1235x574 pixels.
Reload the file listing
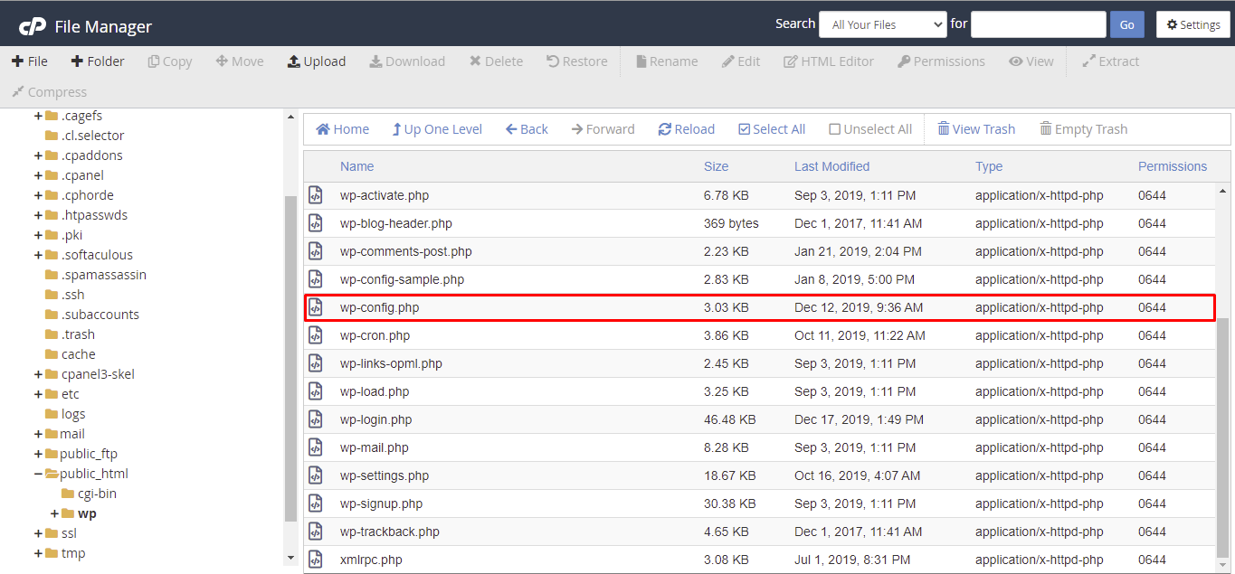686,128
